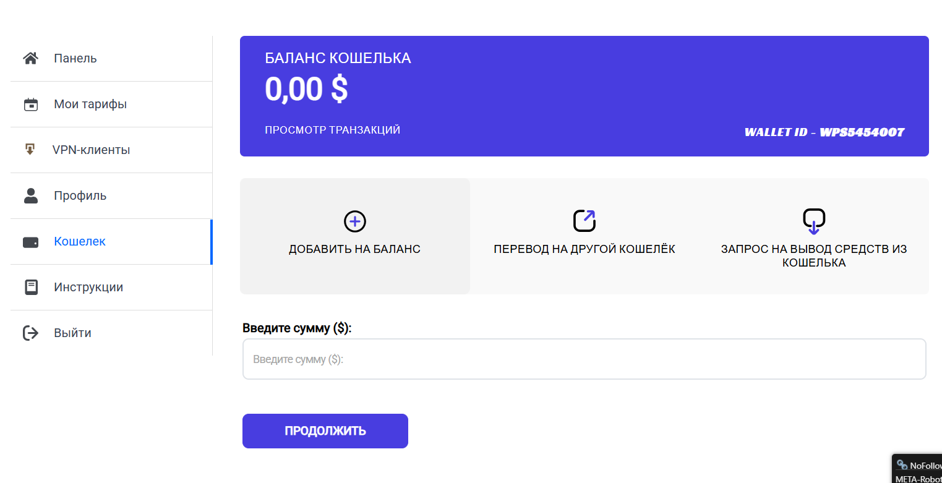Click the withdrawal down-arrow icon
The width and height of the screenshot is (942, 483).
point(814,221)
